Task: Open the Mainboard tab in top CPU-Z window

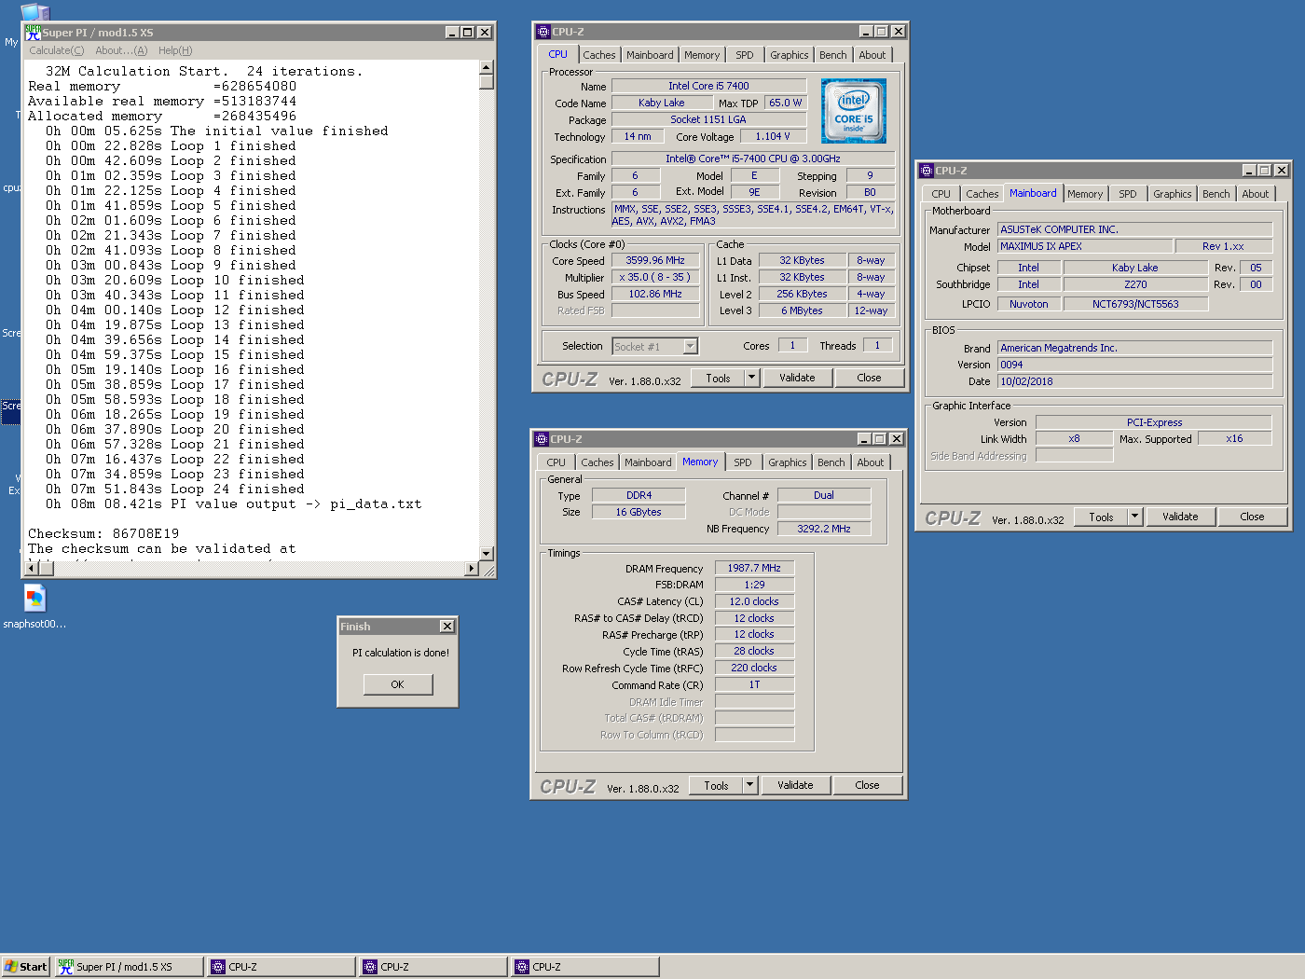Action: tap(650, 55)
